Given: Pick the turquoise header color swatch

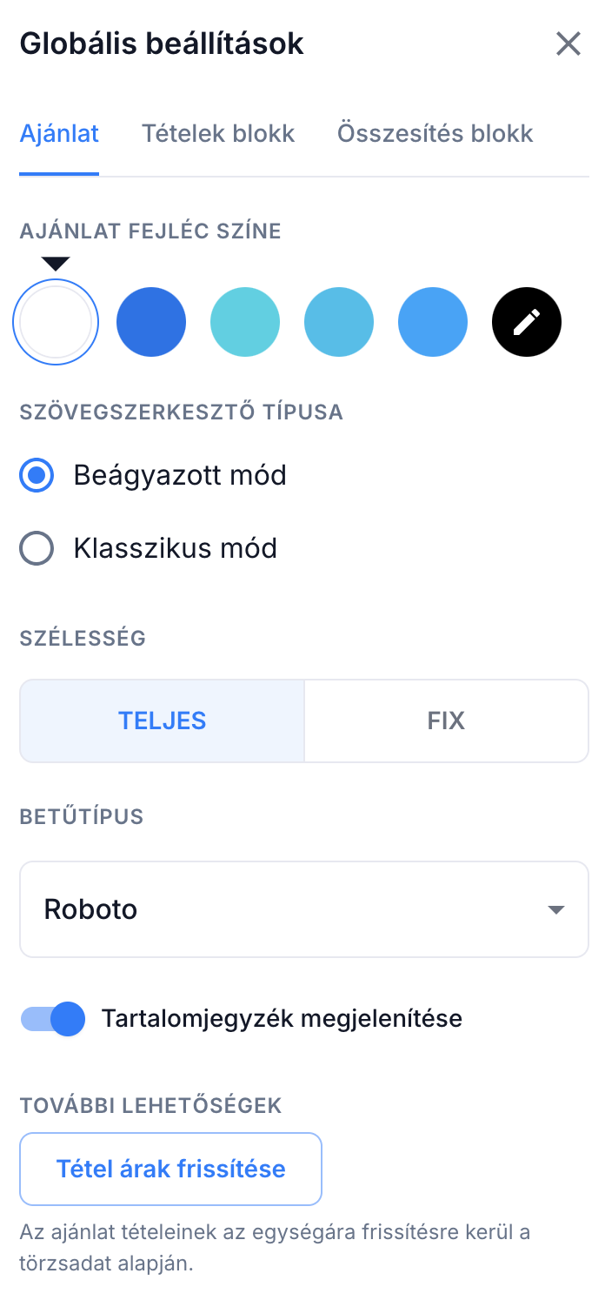Looking at the screenshot, I should click(245, 323).
